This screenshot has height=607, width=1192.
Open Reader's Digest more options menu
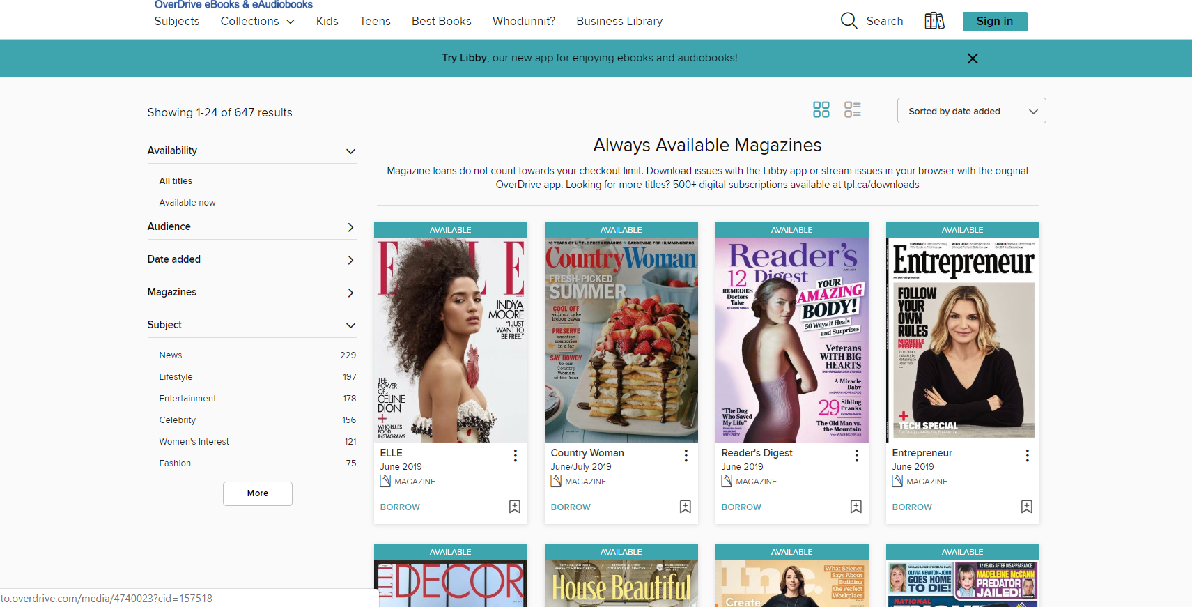857,455
